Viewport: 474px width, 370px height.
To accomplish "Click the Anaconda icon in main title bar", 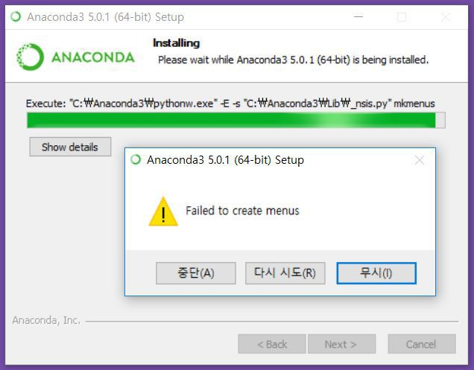I will click(x=16, y=16).
